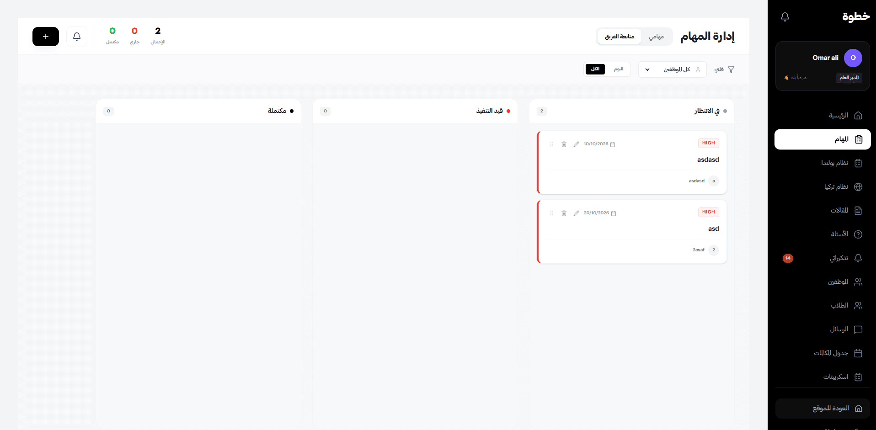Screen dimensions: 876x430
Task: Open جدول المكالمات from the sidebar
Action: 831,353
